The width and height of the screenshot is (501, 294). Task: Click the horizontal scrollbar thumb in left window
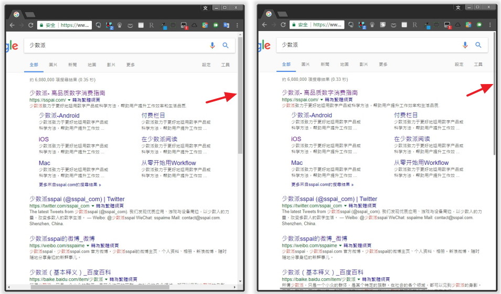[x=100, y=287]
